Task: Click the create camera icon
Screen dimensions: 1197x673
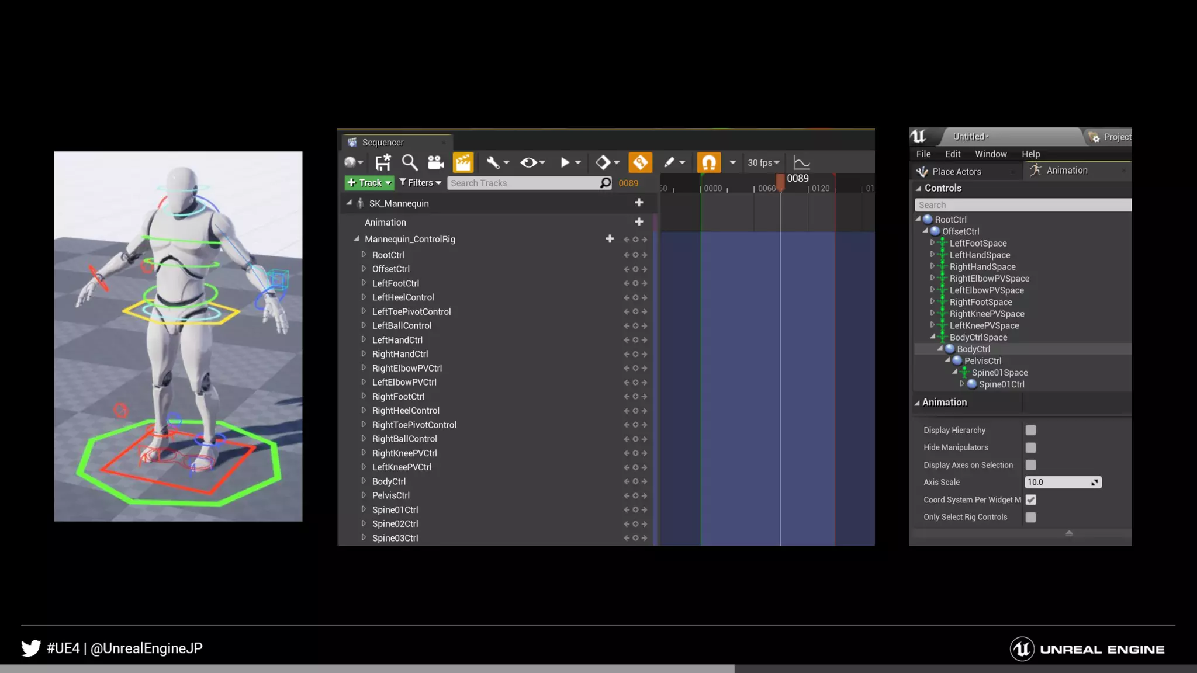Action: [x=435, y=162]
